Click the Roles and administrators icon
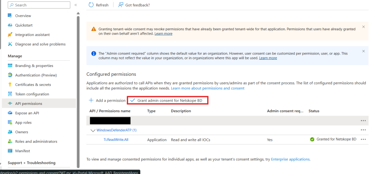 10,142
